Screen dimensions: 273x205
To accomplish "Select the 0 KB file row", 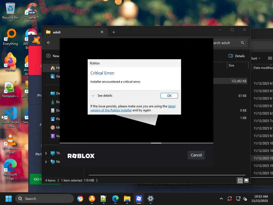I will pyautogui.click(x=230, y=110).
